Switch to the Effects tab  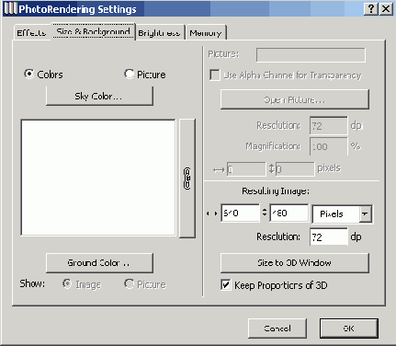(31, 32)
